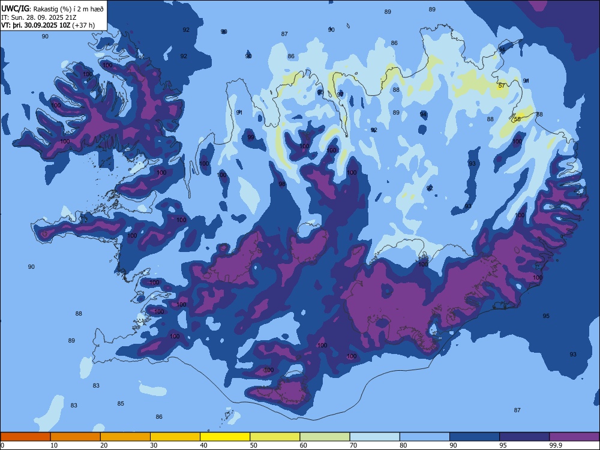Image resolution: width=600 pixels, height=450 pixels.
Task: Click the title 'Rakastig (%) í 2 m hæð'
Action: [68, 9]
